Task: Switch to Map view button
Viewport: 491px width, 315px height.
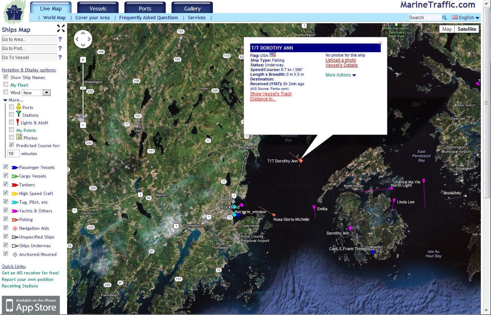Action: pyautogui.click(x=447, y=29)
